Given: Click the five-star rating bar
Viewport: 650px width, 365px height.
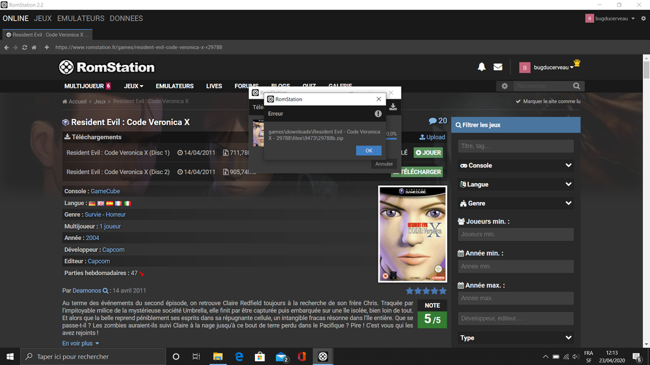Looking at the screenshot, I should pos(426,291).
